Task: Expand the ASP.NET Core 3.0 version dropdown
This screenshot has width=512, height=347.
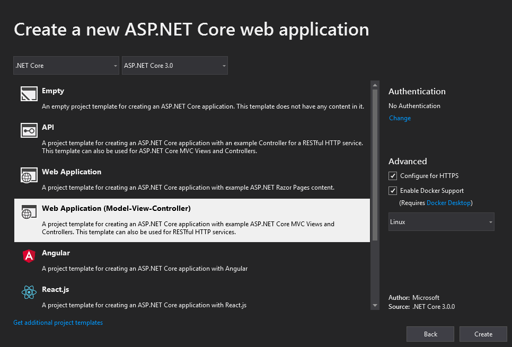Action: pos(174,66)
